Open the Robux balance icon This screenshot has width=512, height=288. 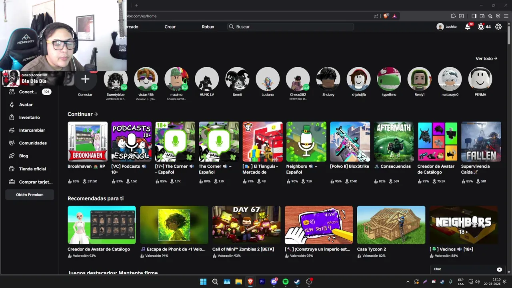click(x=481, y=27)
